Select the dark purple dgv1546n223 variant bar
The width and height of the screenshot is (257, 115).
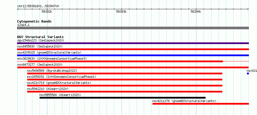[x=133, y=43]
